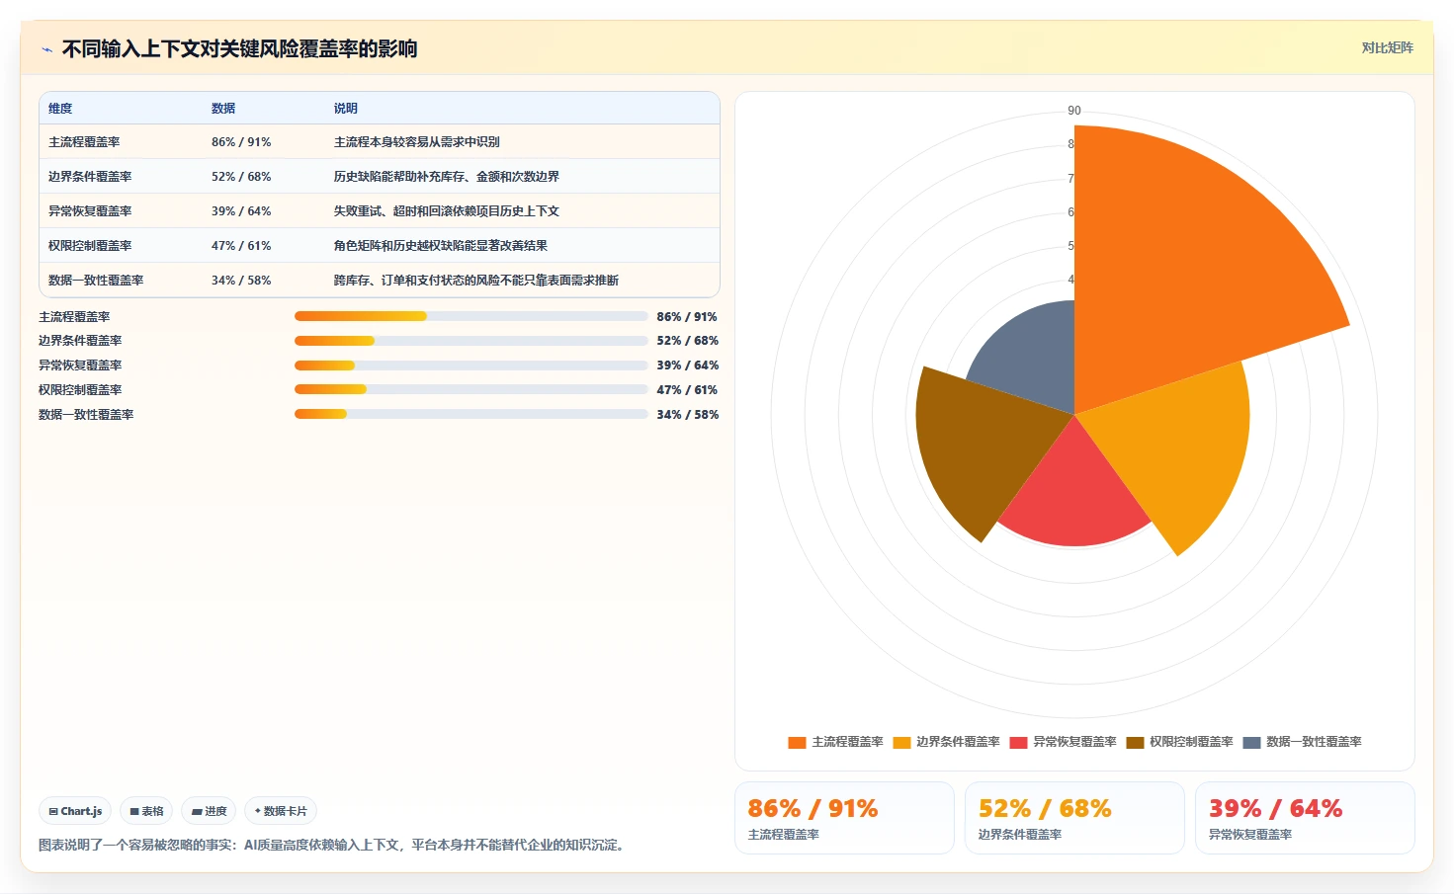Screen dimensions: 1454x894
Task: Click the 34% / 58% value beside progress bar
Action: coord(687,415)
